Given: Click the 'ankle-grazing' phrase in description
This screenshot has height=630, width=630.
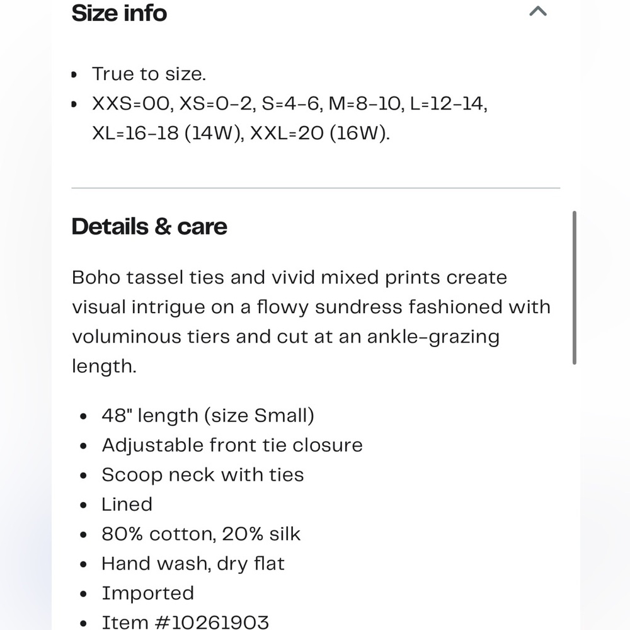Looking at the screenshot, I should coord(433,338).
